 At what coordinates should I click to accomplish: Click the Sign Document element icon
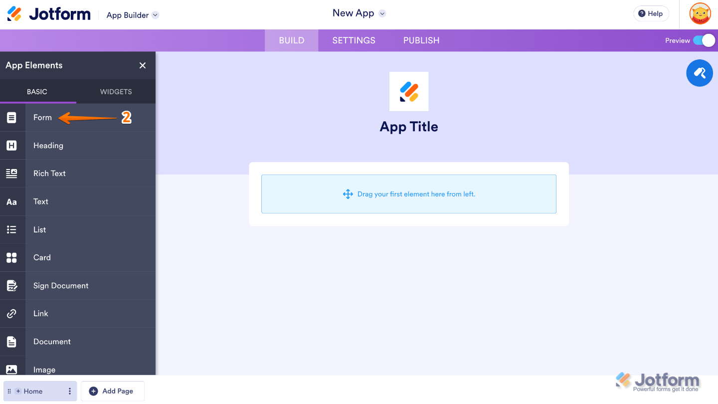(x=12, y=285)
